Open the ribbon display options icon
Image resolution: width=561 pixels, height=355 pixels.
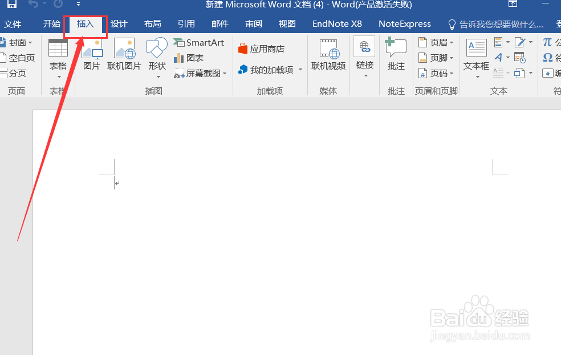pos(513,4)
